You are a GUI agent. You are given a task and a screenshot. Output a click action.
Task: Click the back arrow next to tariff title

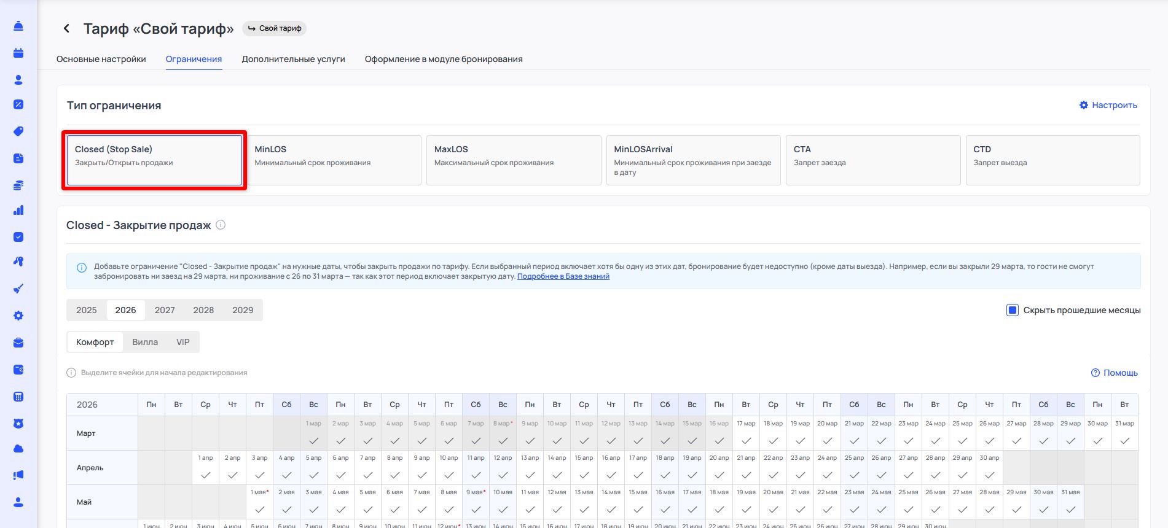(66, 29)
